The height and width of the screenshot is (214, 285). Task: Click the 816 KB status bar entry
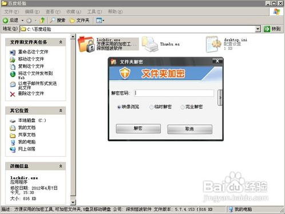[x=206, y=209]
